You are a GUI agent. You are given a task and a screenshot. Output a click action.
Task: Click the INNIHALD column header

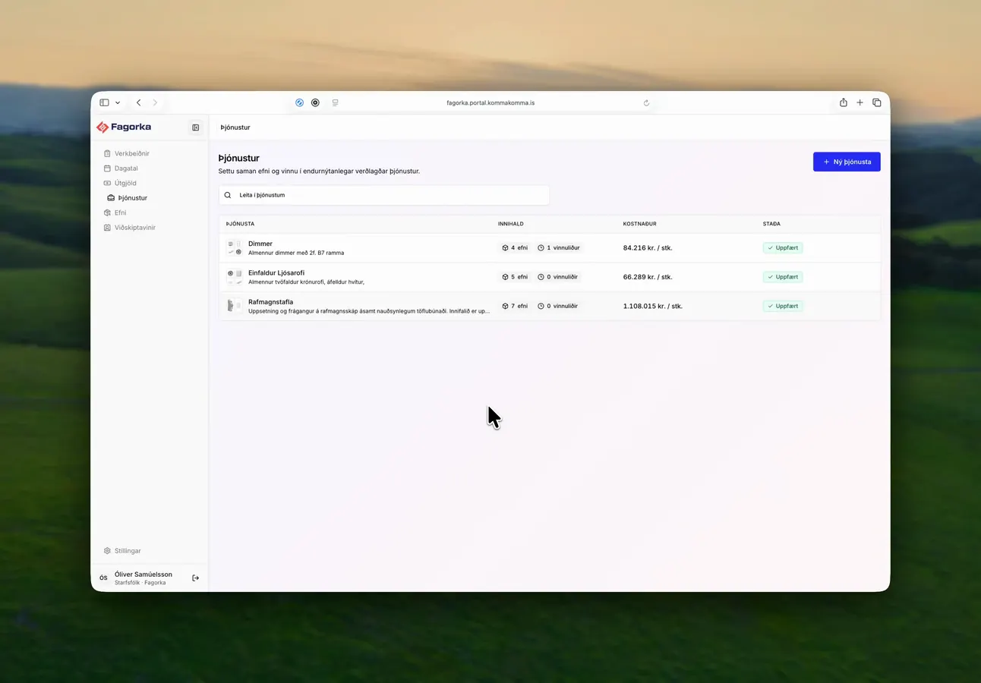pyautogui.click(x=511, y=224)
